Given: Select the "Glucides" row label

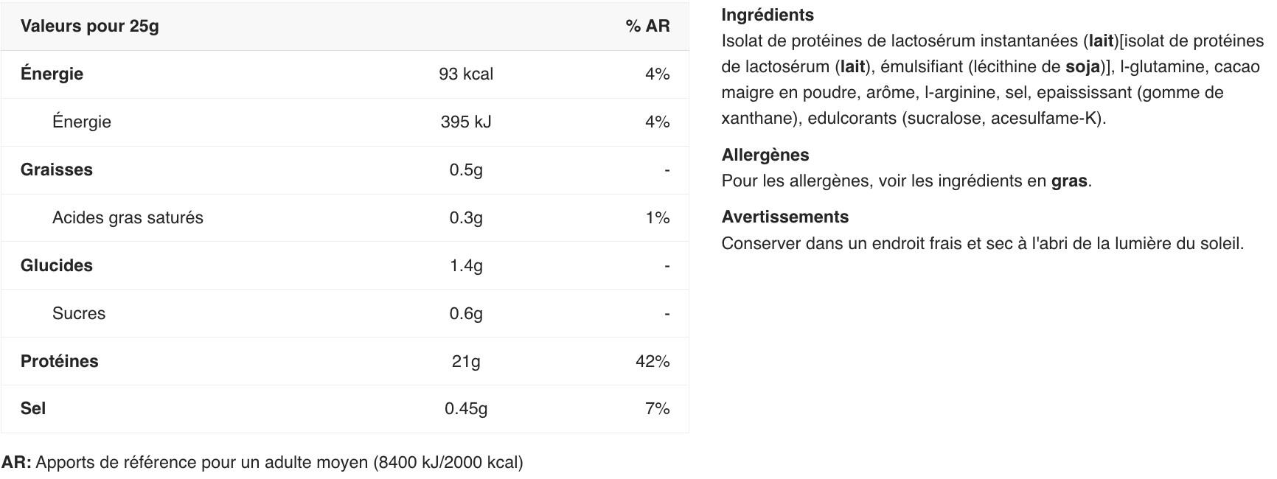Looking at the screenshot, I should (57, 265).
